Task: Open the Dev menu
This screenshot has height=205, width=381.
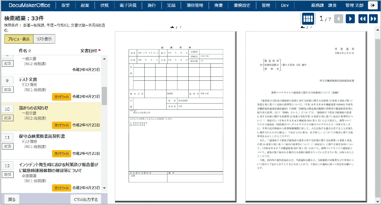Action: pos(285,5)
